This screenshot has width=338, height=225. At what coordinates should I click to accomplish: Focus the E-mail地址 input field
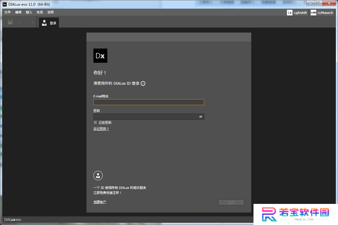pyautogui.click(x=149, y=102)
